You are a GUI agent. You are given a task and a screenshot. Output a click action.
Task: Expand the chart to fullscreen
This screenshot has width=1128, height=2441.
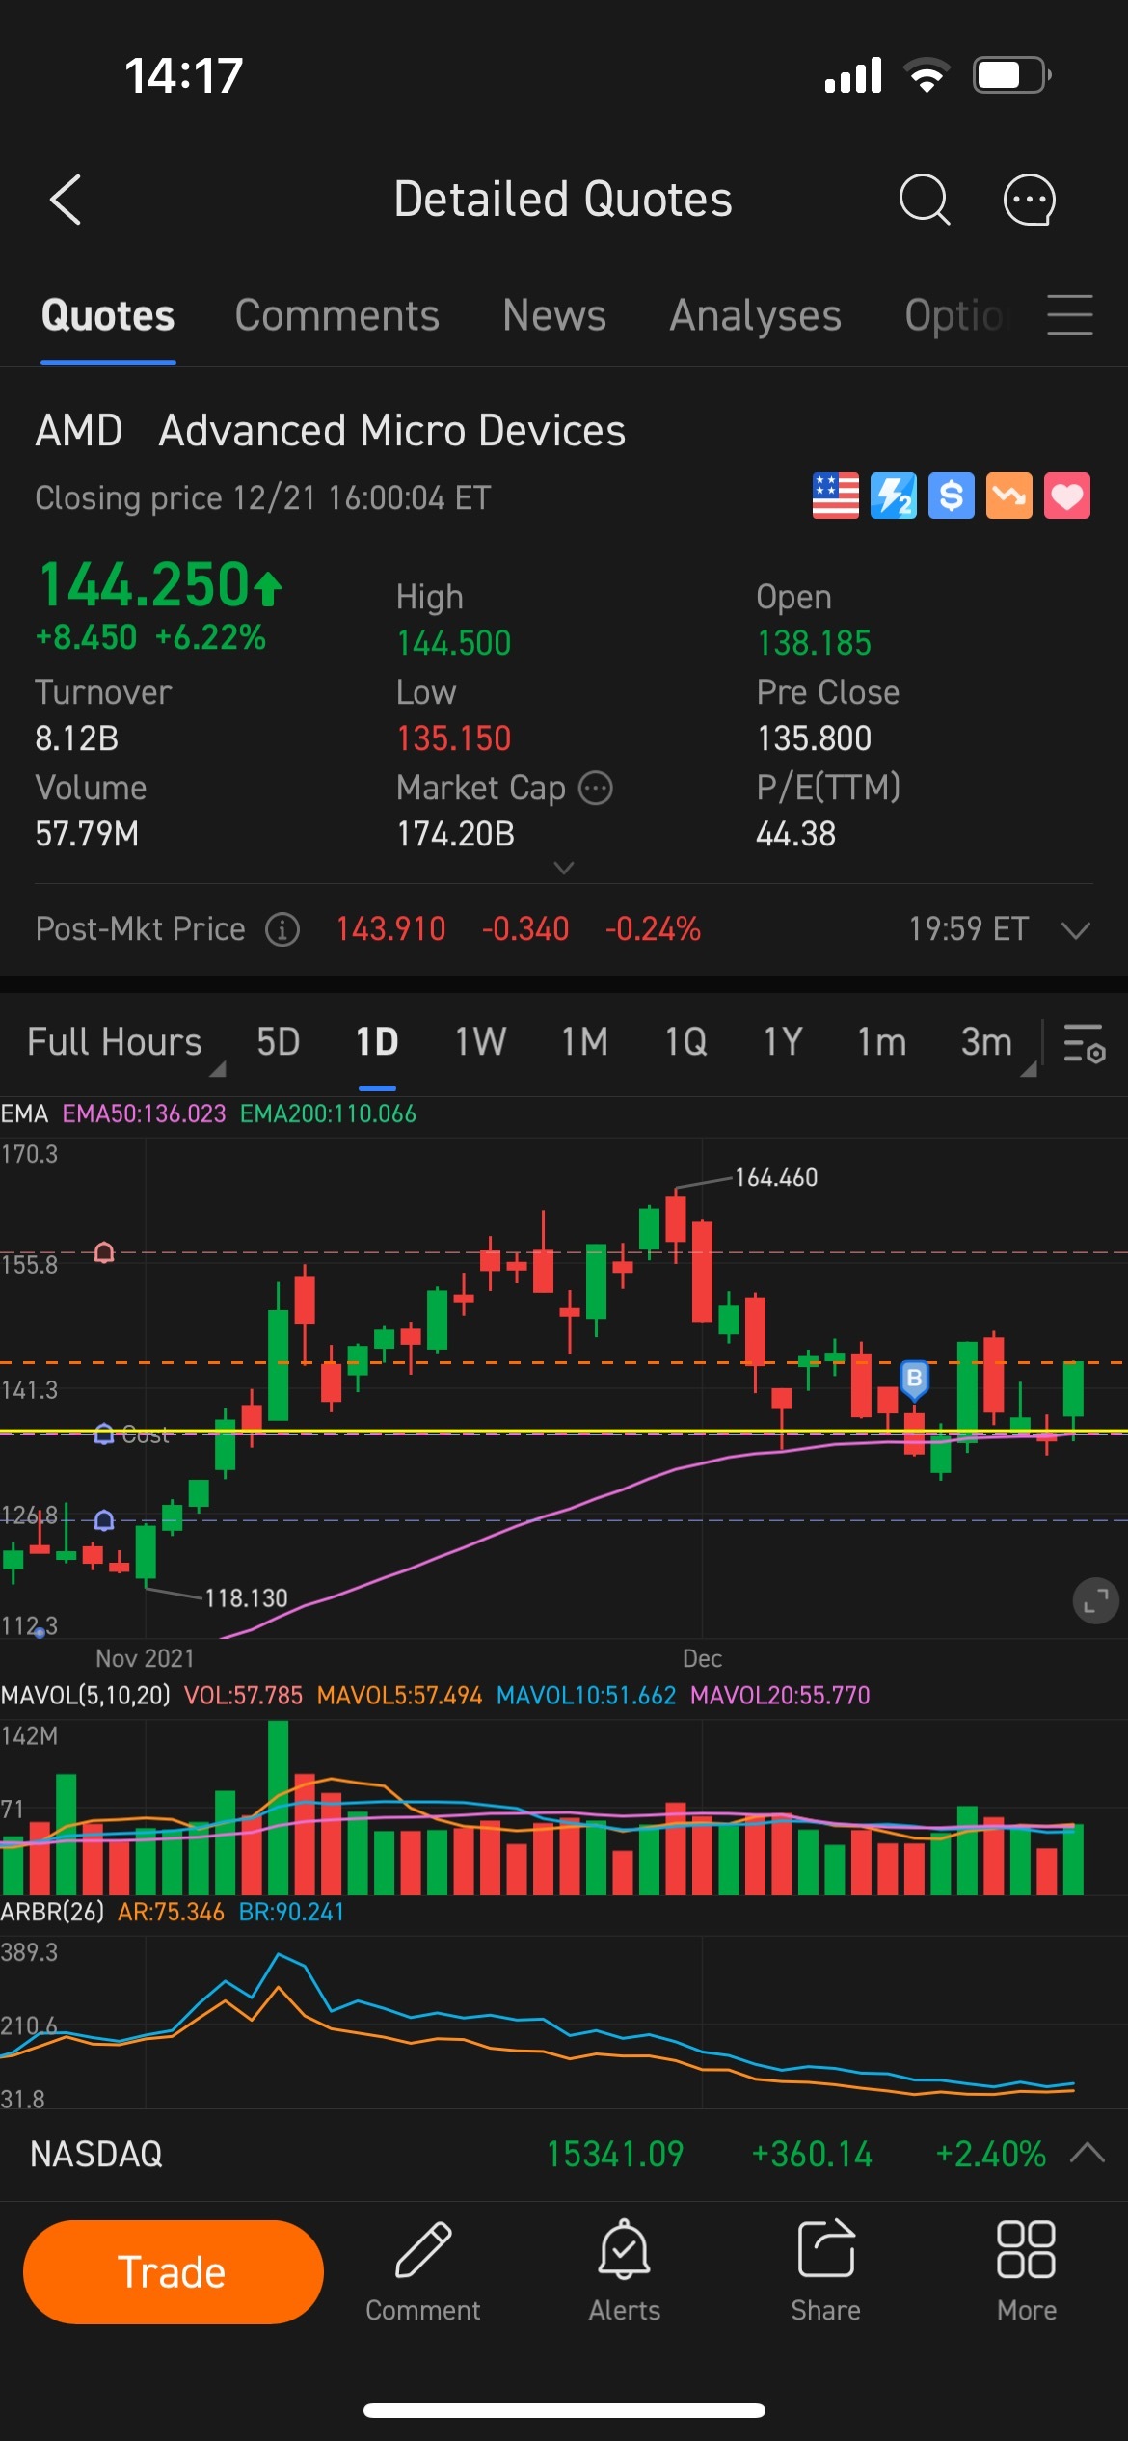click(x=1096, y=1601)
